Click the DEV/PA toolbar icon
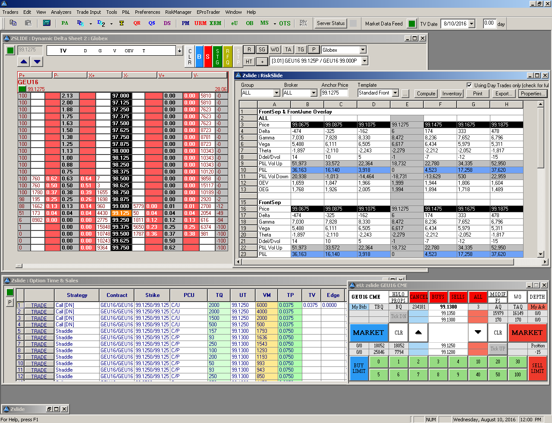The width and height of the screenshot is (552, 423). click(x=303, y=23)
